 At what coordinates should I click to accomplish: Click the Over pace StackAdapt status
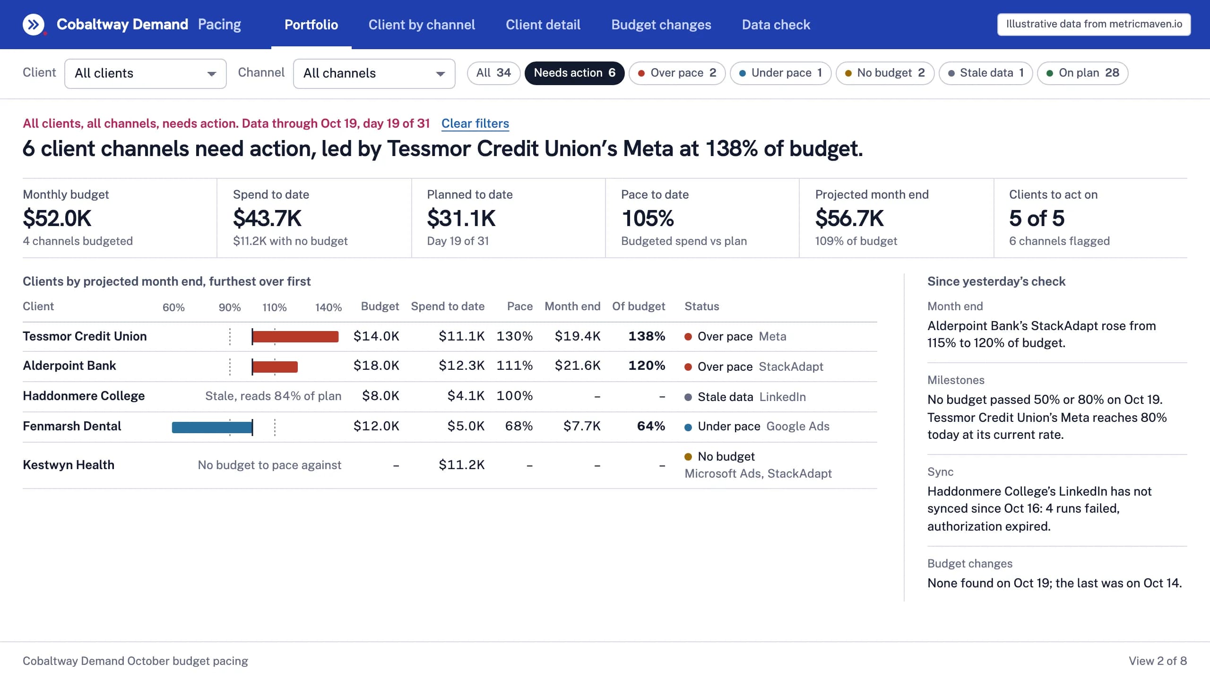click(754, 367)
